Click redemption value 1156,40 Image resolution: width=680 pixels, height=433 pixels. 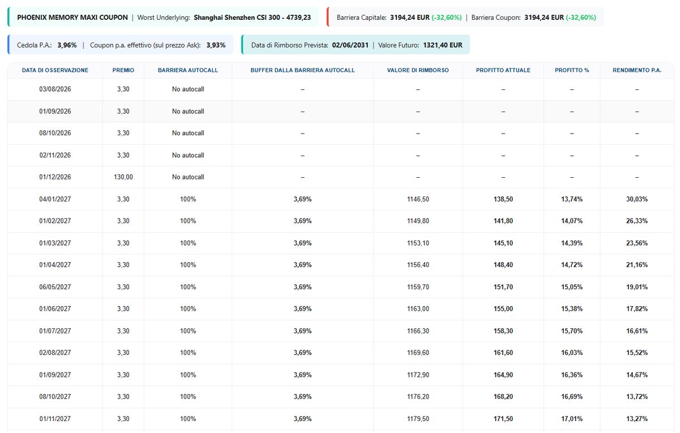point(418,265)
